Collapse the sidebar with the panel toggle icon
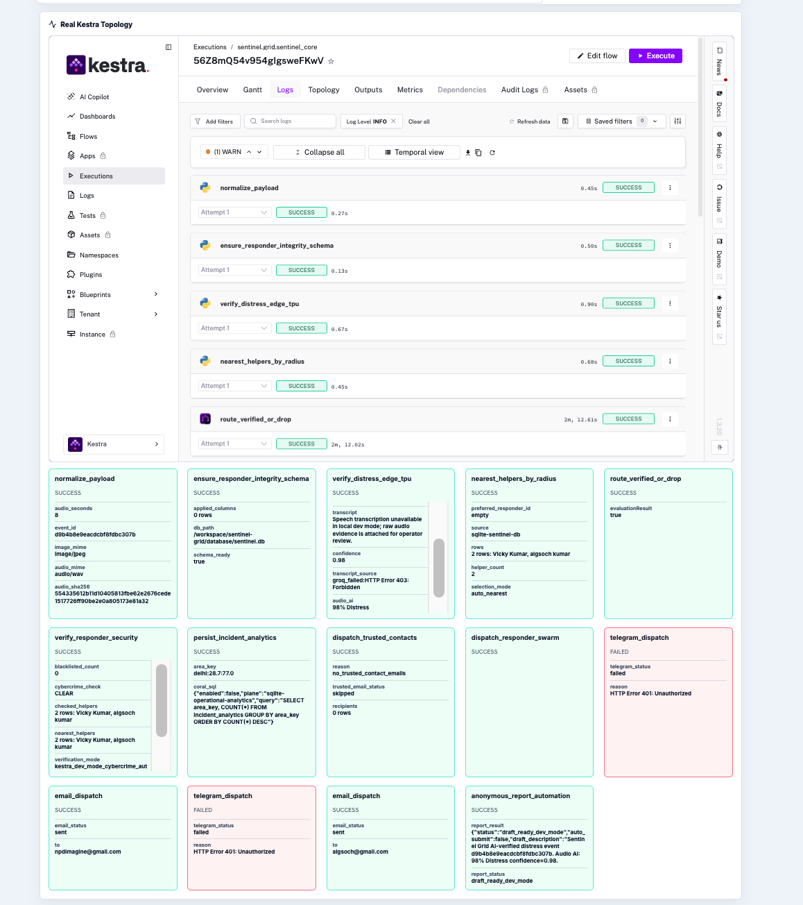803x905 pixels. coord(169,47)
